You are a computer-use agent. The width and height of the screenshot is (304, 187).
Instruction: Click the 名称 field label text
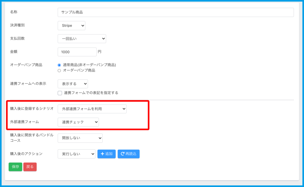[14, 12]
